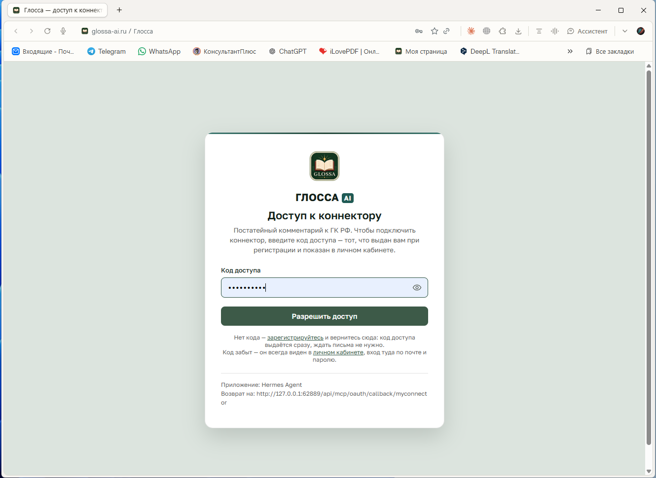This screenshot has height=478, width=656.
Task: Open downloads with the download icon
Action: click(518, 31)
